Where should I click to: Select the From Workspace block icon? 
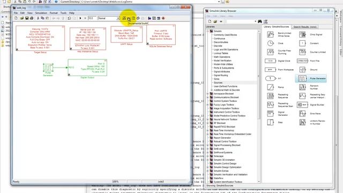click(270, 70)
